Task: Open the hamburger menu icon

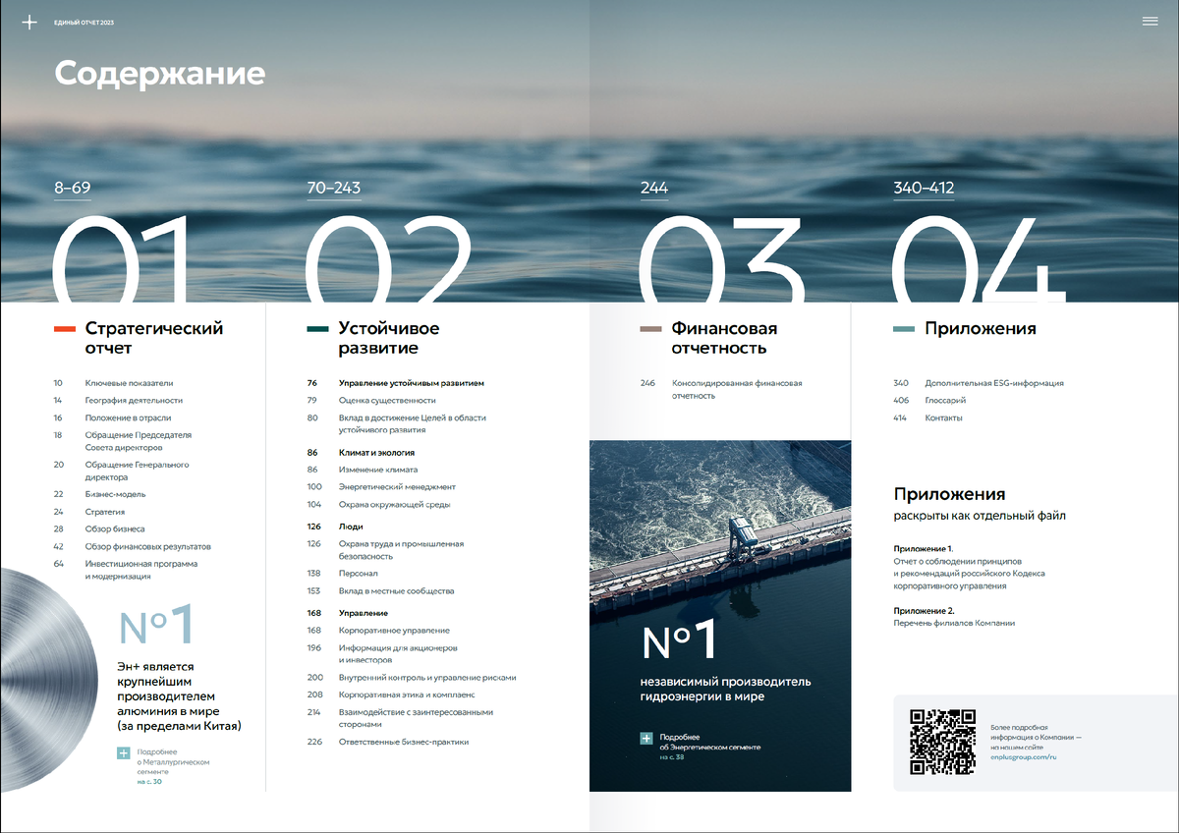Action: pyautogui.click(x=1151, y=22)
